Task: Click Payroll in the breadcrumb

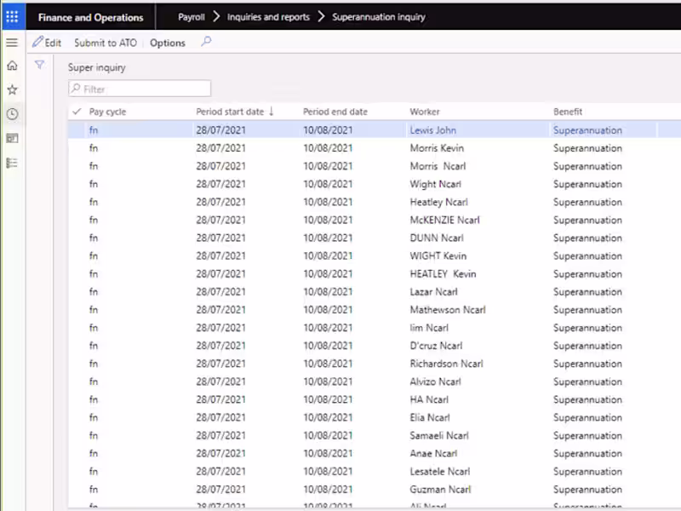Action: coord(192,17)
